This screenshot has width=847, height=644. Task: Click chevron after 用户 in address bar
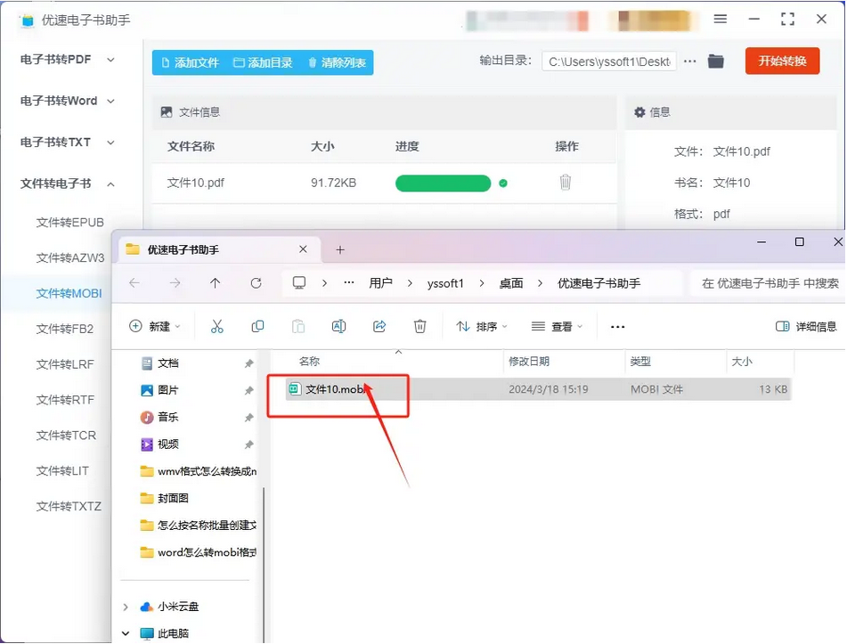410,283
